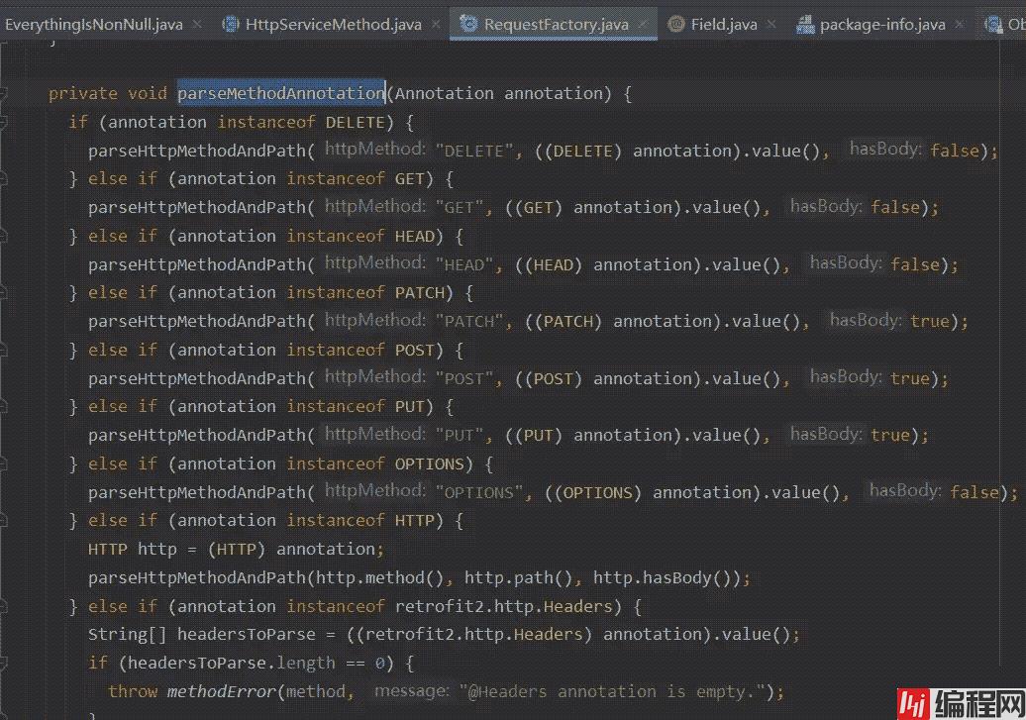Image resolution: width=1026 pixels, height=720 pixels.
Task: Click the RequestFactory.java class icon
Action: (x=468, y=24)
